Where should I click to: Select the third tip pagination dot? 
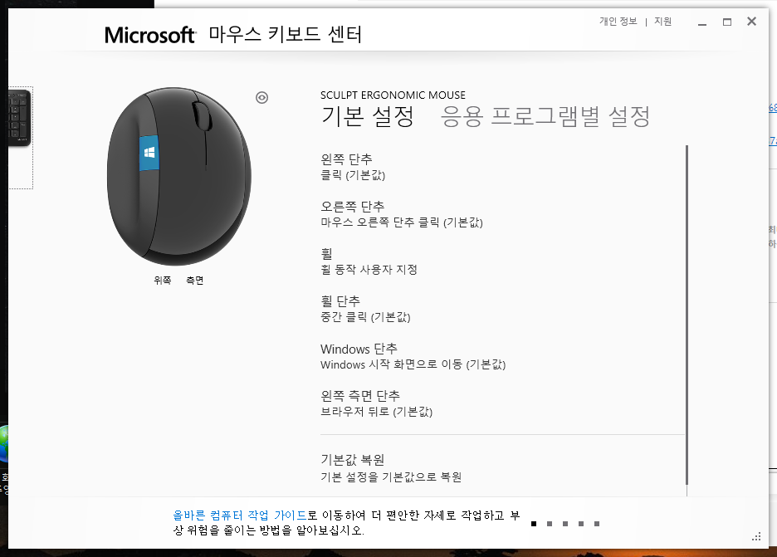pos(565,524)
